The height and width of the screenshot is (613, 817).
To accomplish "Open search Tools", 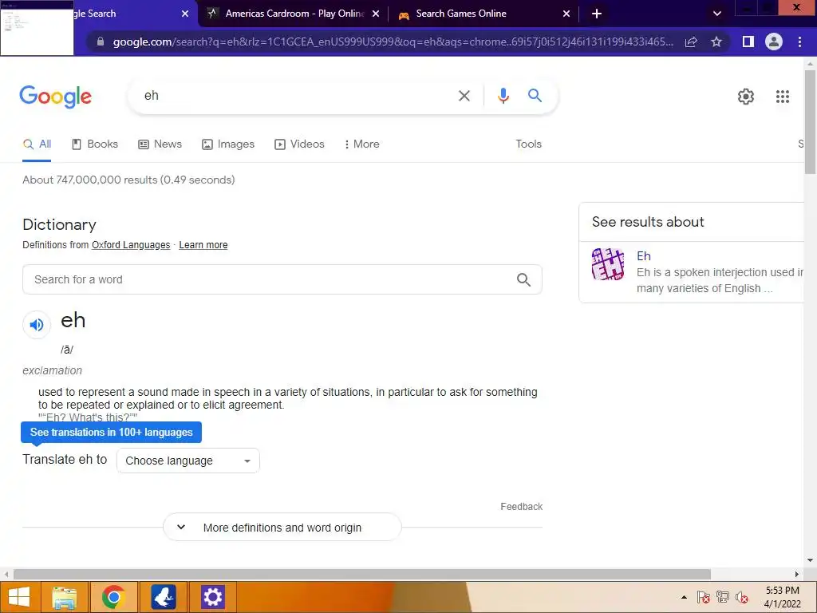I will pyautogui.click(x=528, y=144).
